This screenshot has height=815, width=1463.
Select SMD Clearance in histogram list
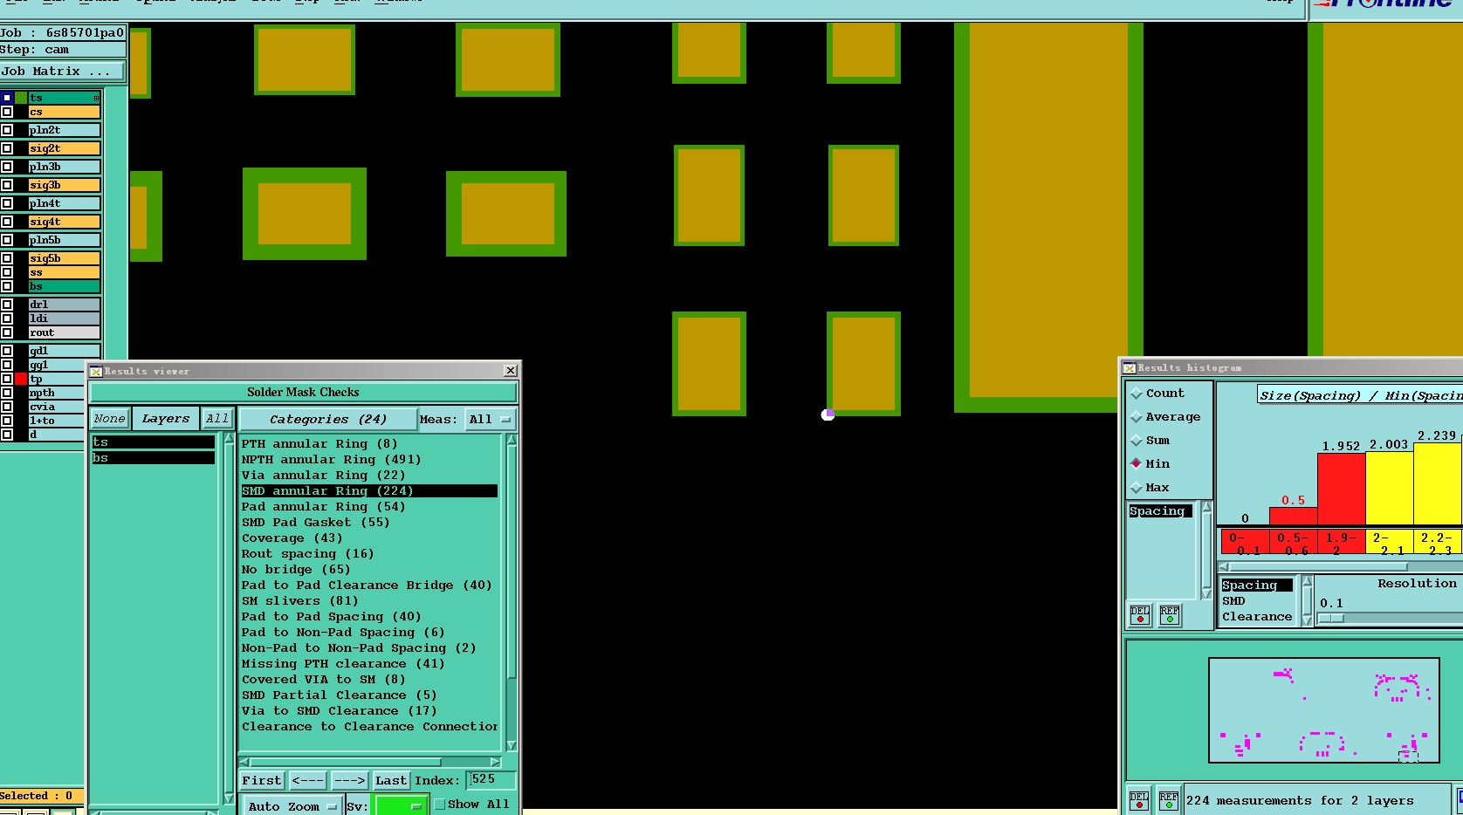(x=1257, y=609)
